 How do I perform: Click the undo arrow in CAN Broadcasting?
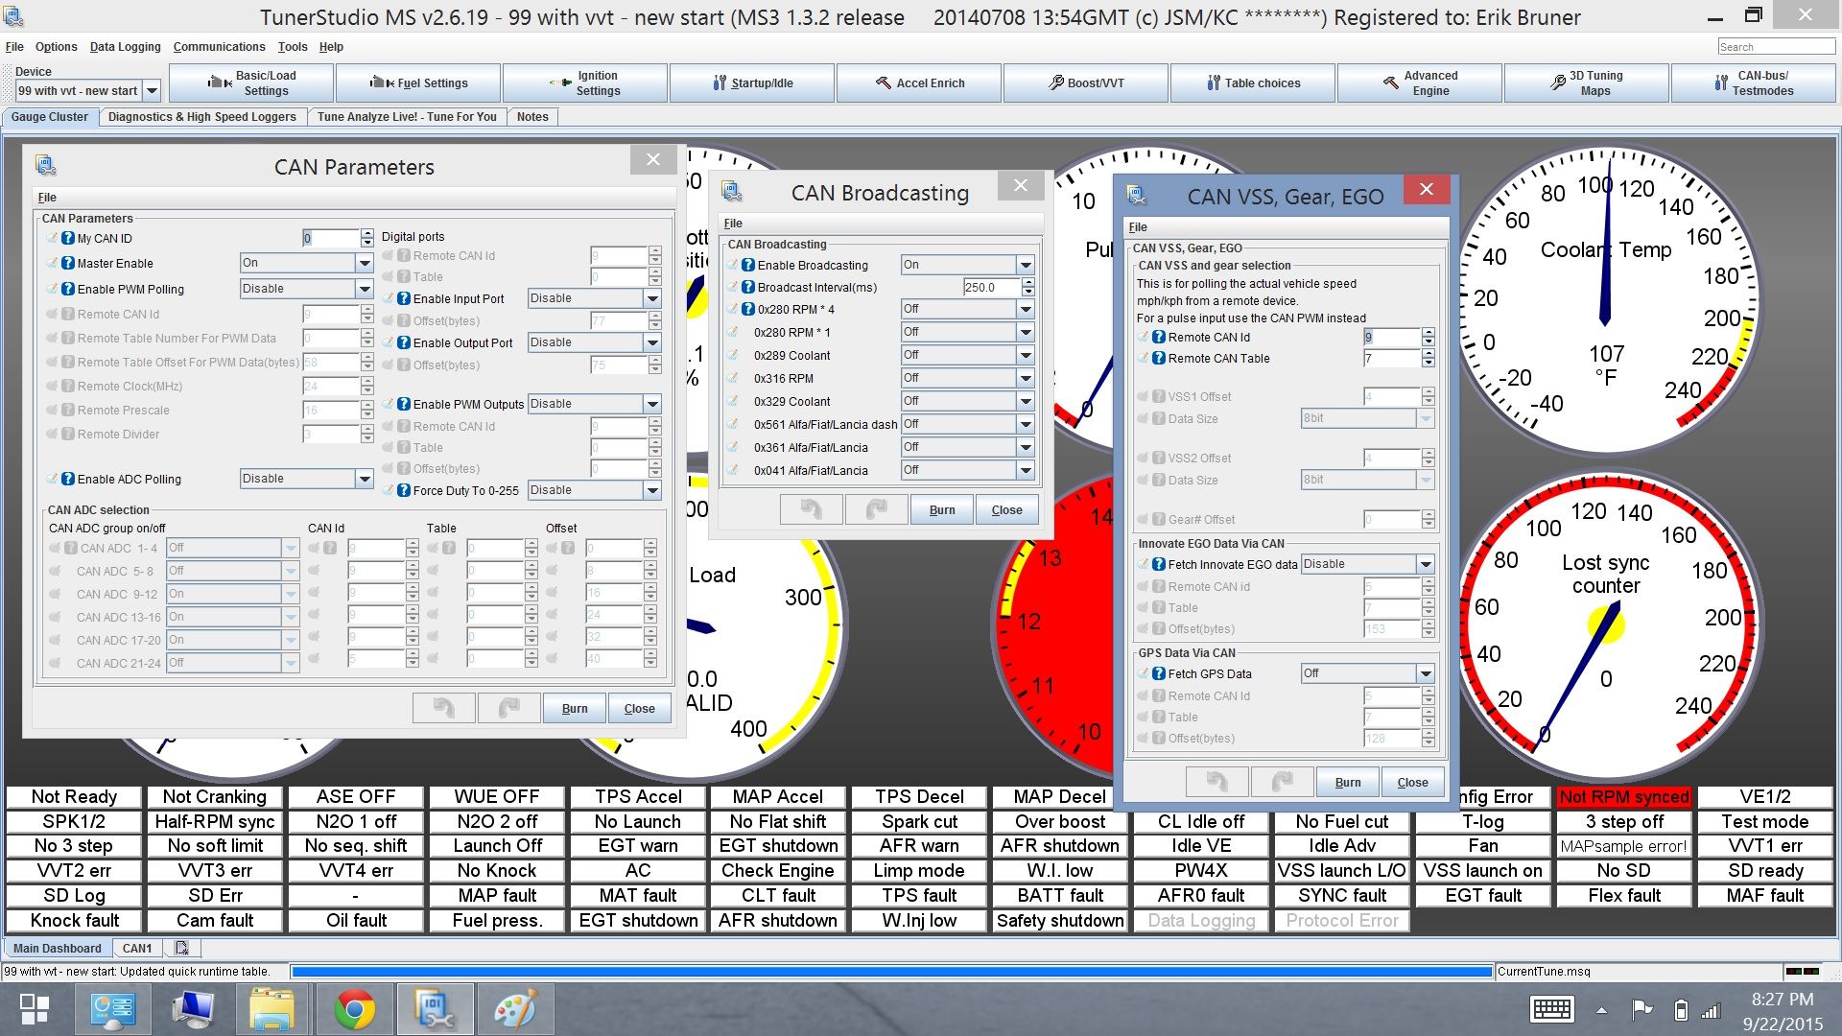811,509
